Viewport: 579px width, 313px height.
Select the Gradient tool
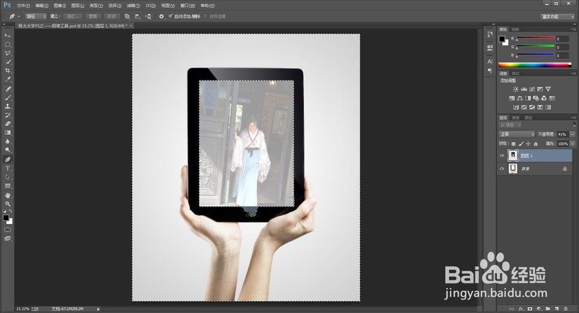click(8, 132)
